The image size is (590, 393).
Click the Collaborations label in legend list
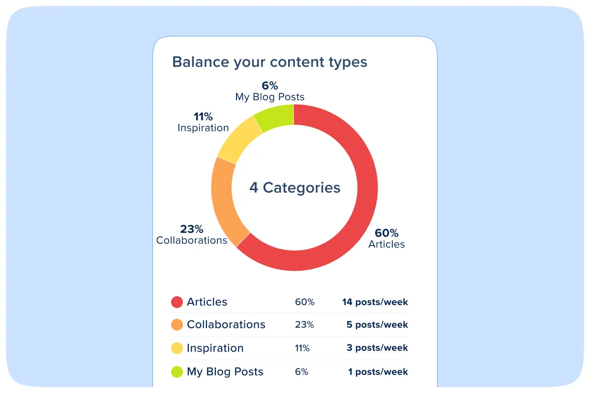coord(226,325)
